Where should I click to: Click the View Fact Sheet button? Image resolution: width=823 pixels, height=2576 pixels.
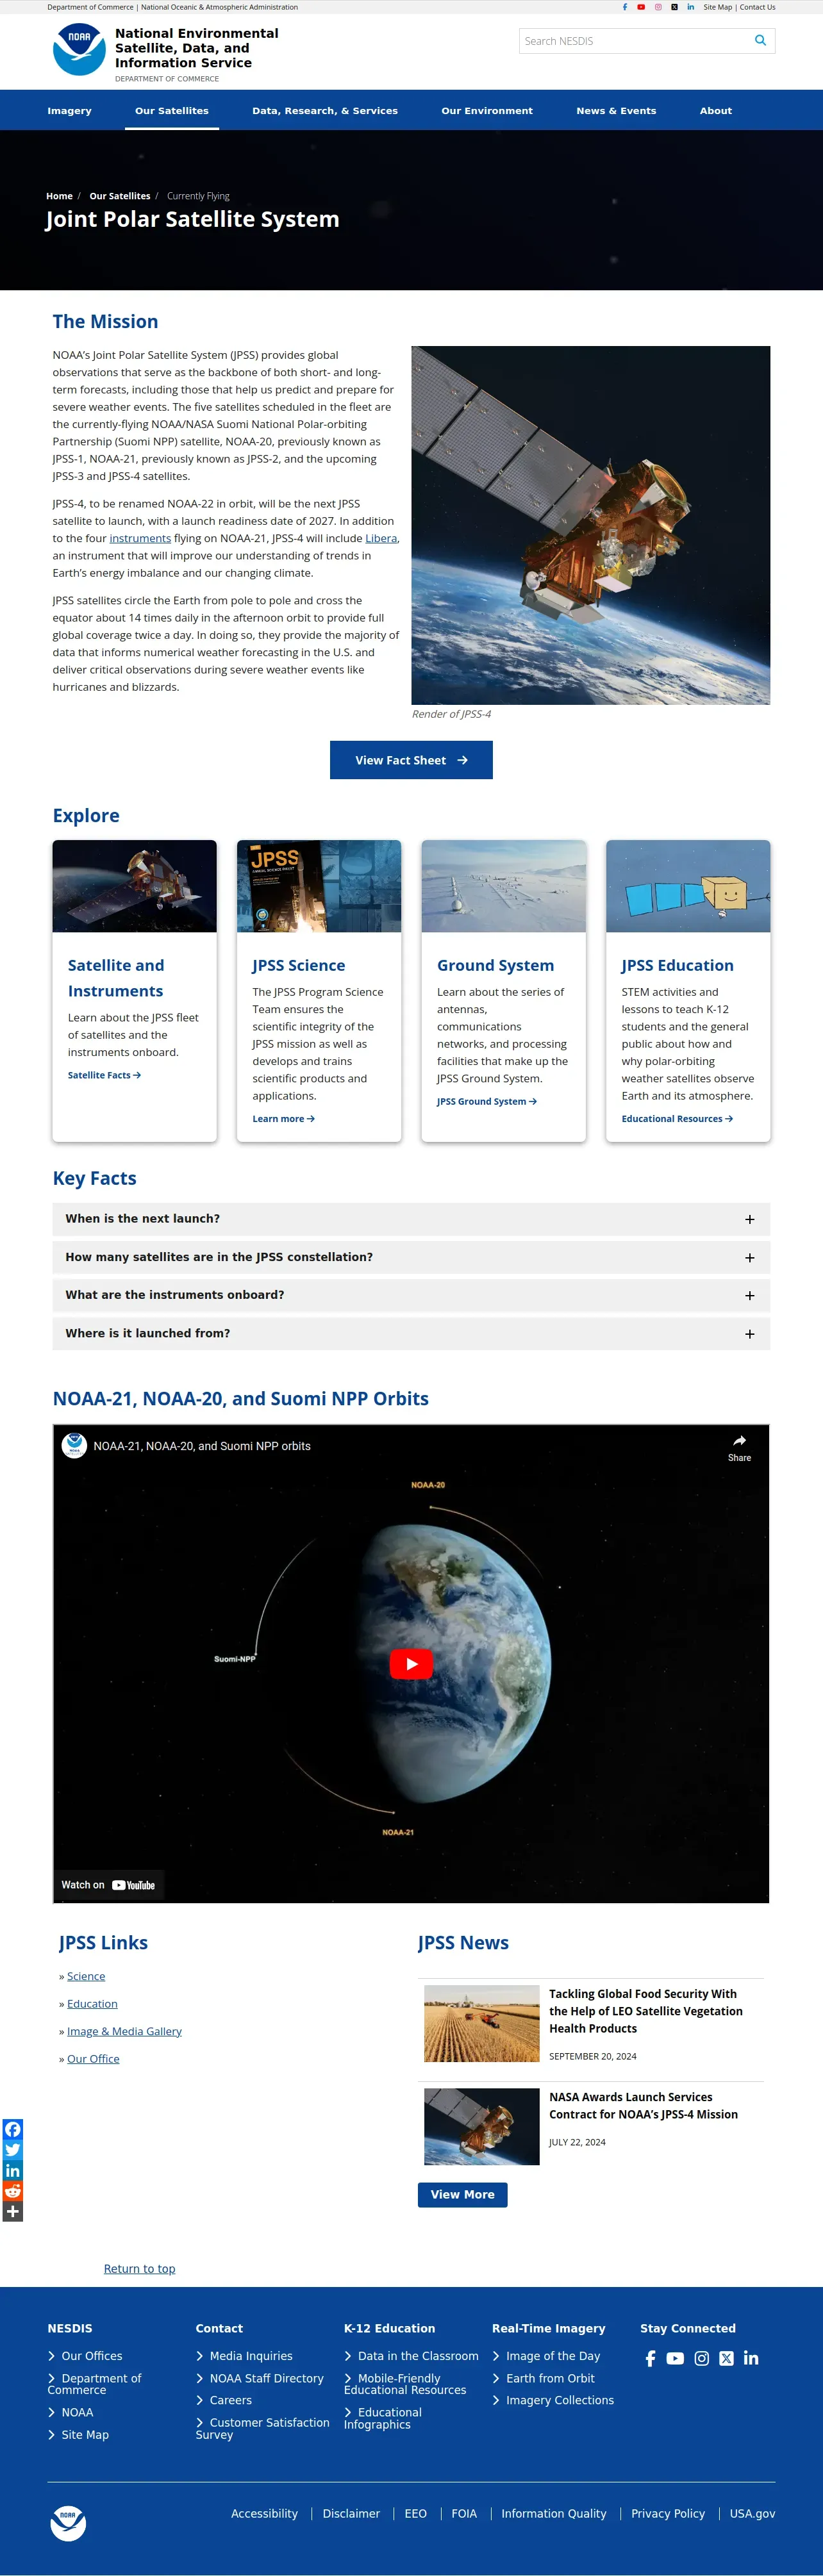(411, 760)
